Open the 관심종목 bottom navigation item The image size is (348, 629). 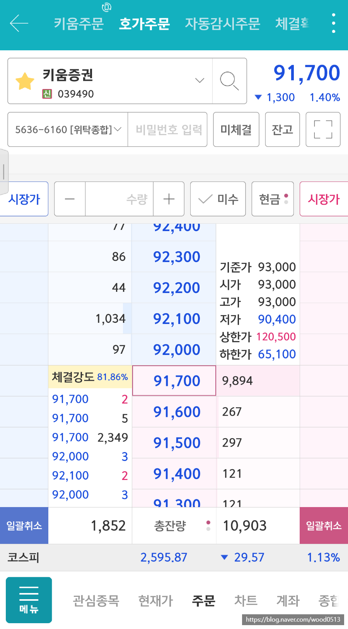(96, 601)
